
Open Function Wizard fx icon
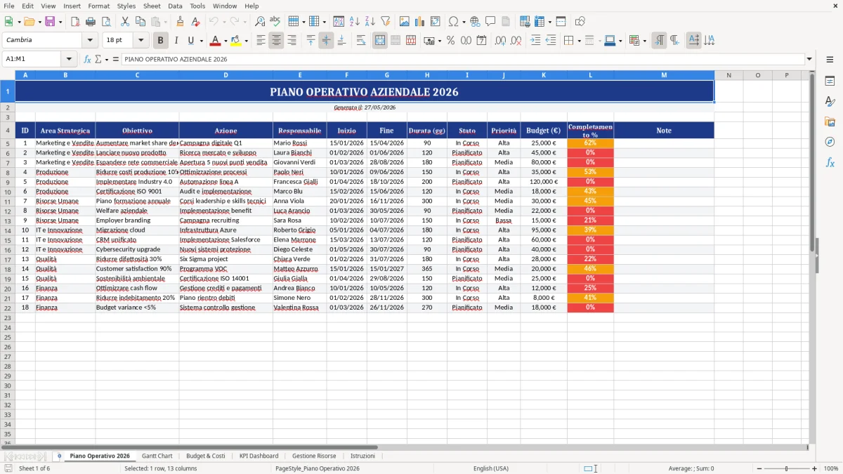87,60
